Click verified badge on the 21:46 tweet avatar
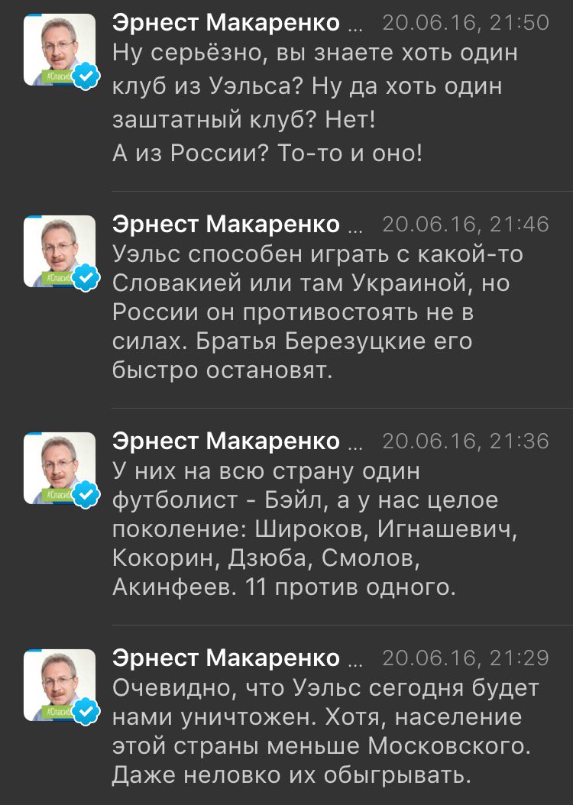The height and width of the screenshot is (805, 573). coord(86,279)
